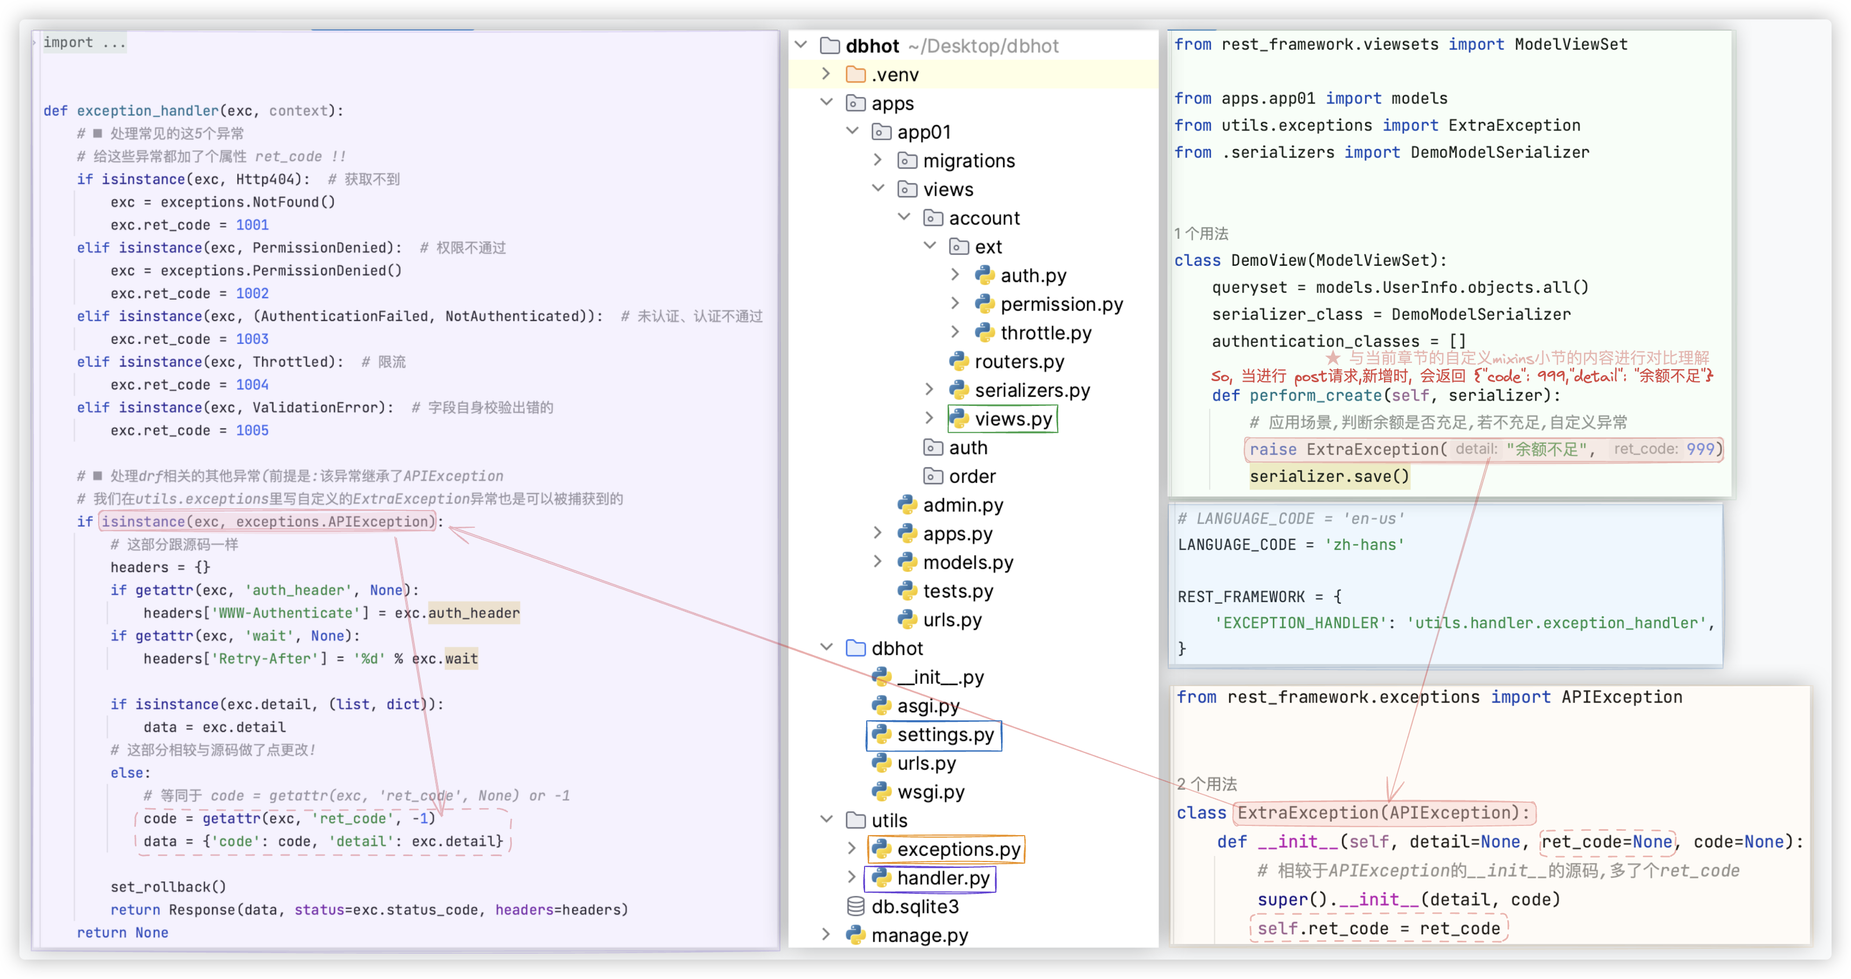Click the Python icon next to wsgi.py
1851x979 pixels.
pyautogui.click(x=881, y=791)
